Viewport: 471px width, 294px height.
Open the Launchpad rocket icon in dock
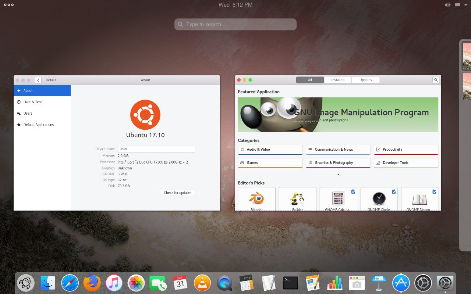[26, 283]
